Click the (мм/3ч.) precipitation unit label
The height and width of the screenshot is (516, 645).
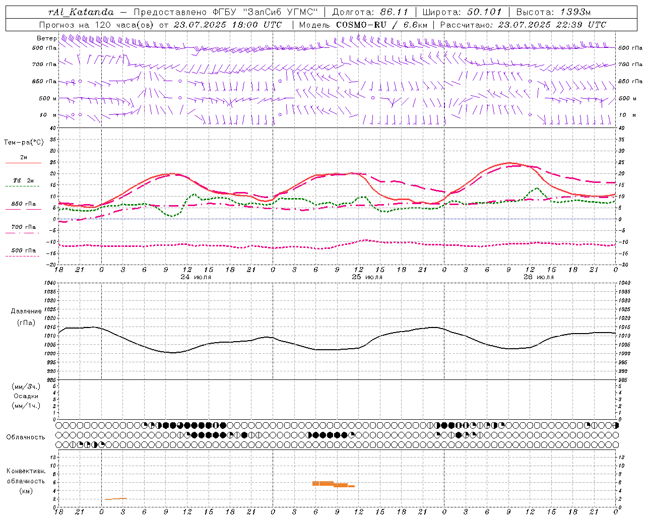[26, 386]
